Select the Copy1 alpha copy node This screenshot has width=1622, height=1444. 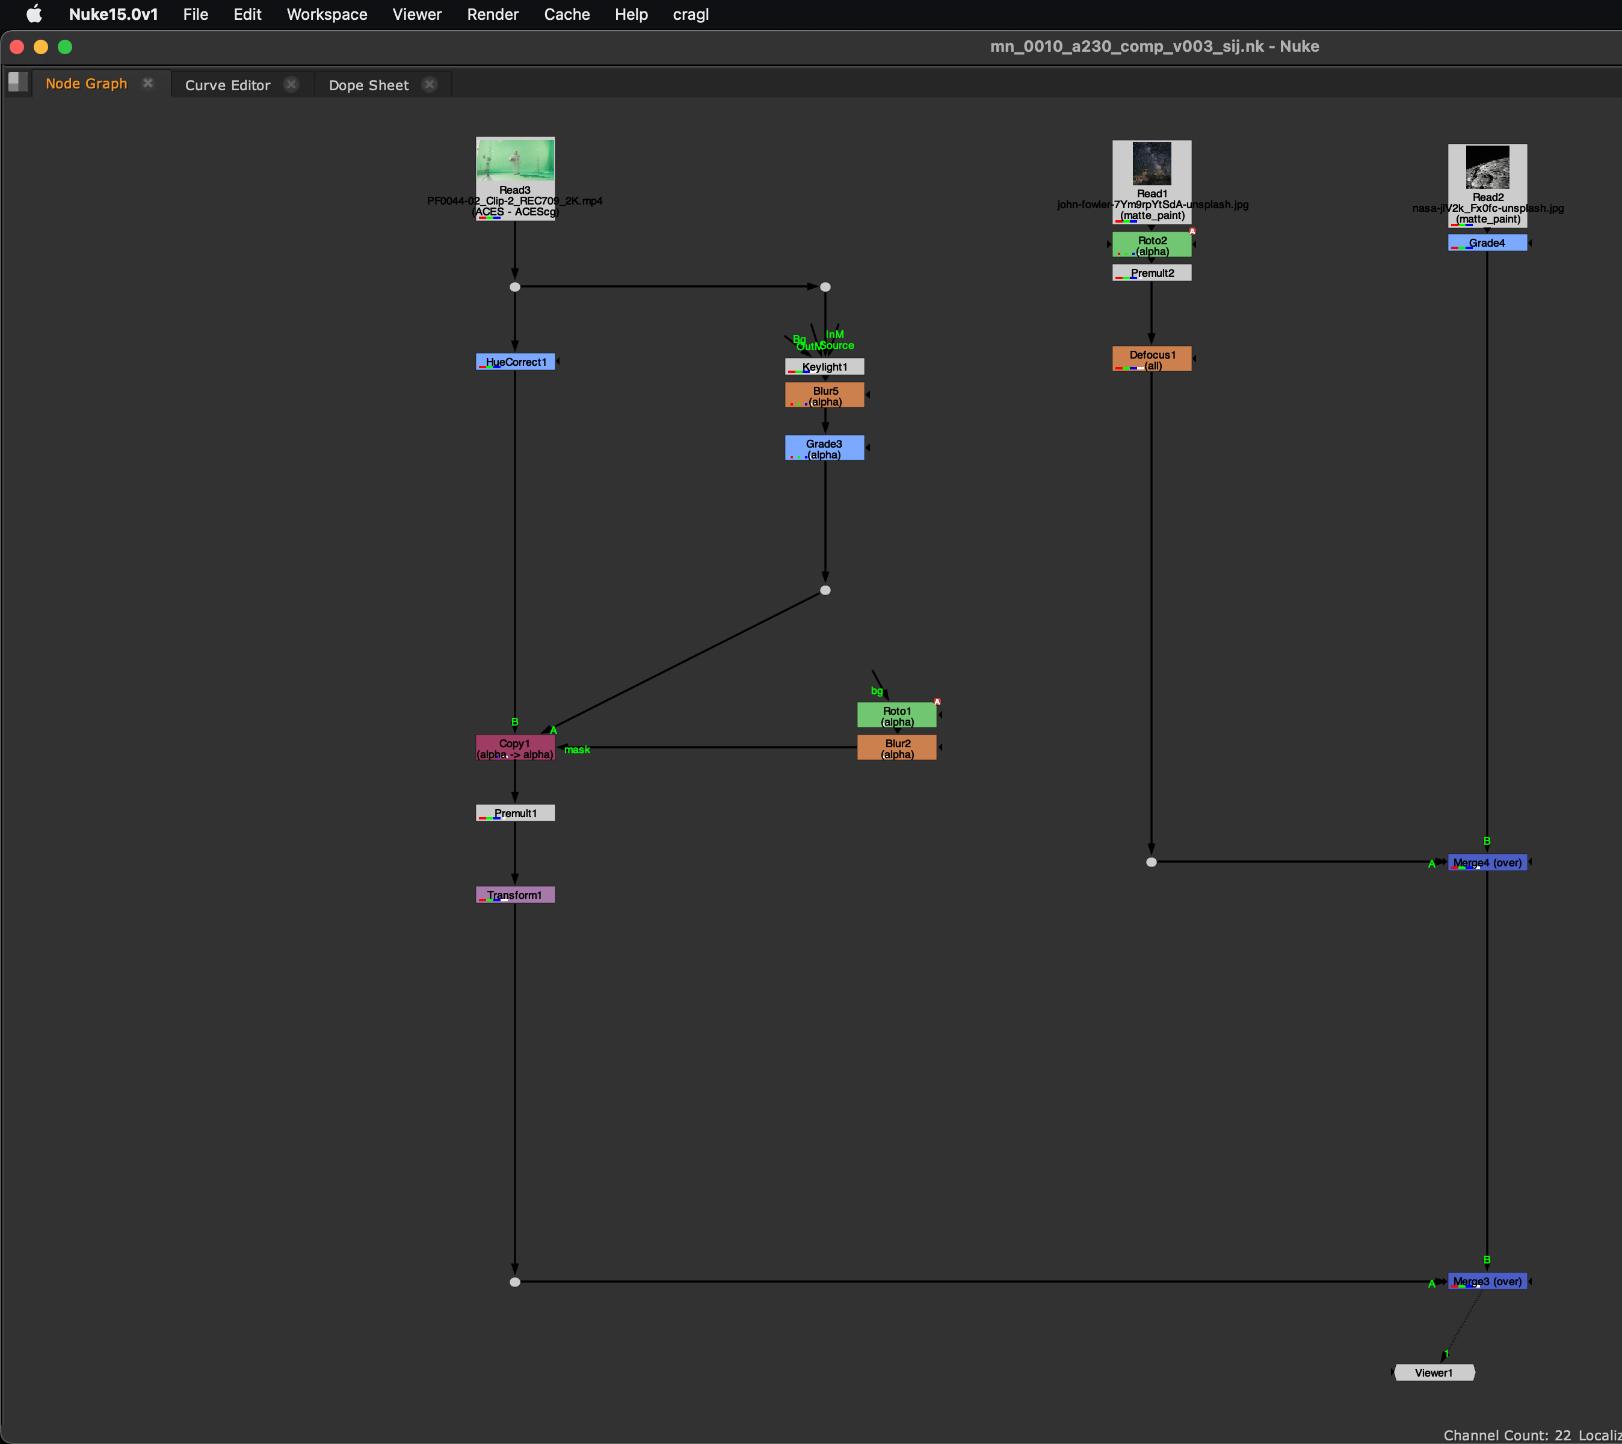(x=514, y=749)
